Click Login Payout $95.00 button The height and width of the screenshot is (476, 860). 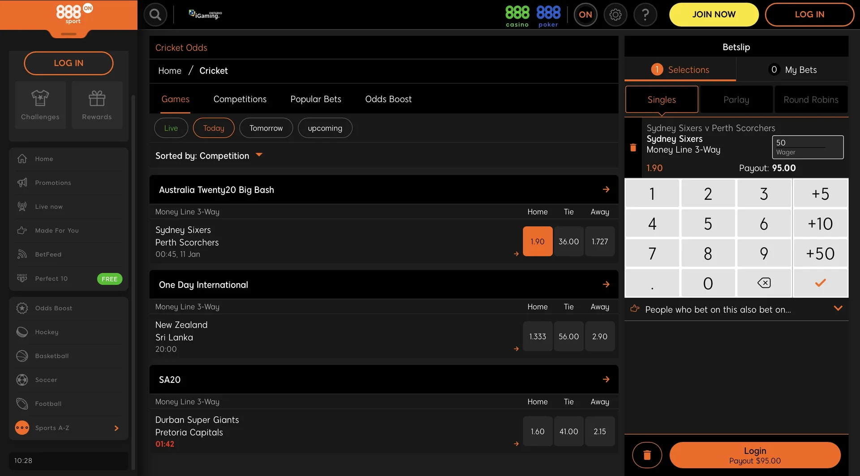[755, 455]
